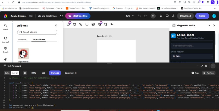Open Code Playground three-dot menu

pyautogui.click(x=213, y=66)
